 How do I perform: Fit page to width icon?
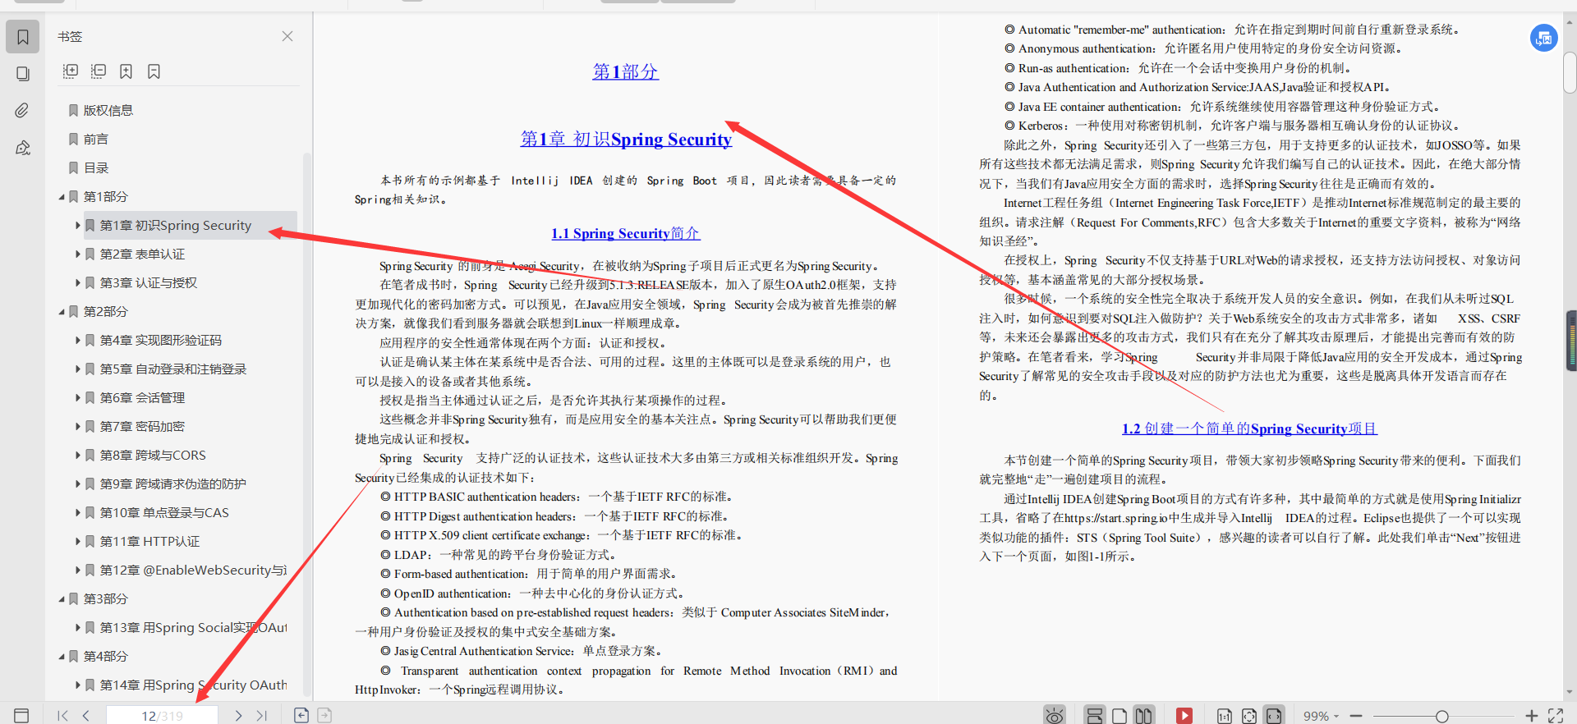coord(1274,715)
